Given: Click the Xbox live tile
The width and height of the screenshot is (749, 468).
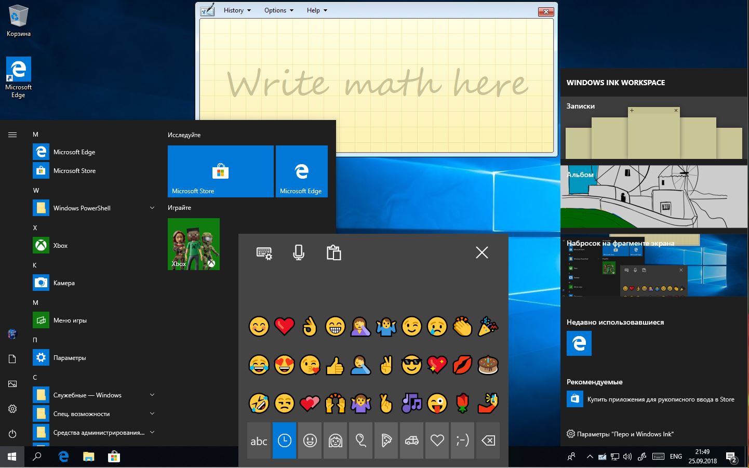Looking at the screenshot, I should coord(194,244).
